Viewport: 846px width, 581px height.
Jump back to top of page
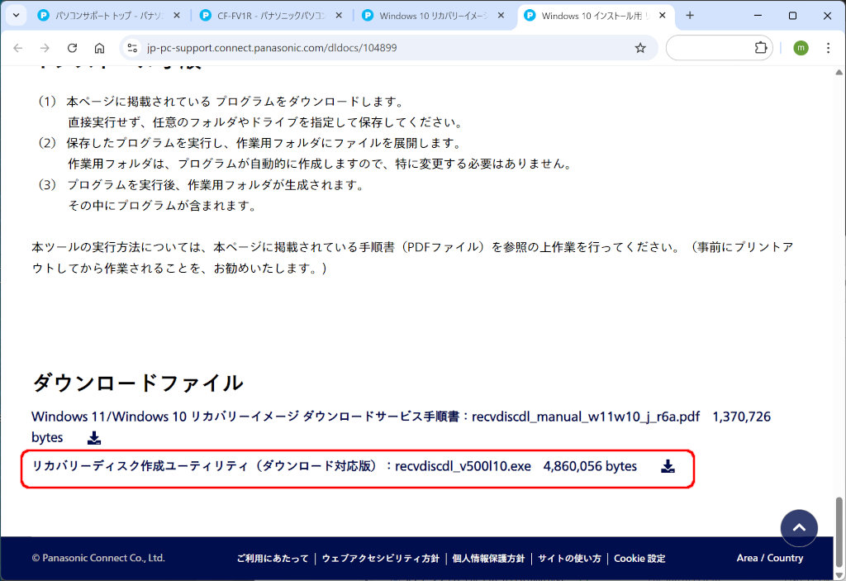pyautogui.click(x=799, y=528)
